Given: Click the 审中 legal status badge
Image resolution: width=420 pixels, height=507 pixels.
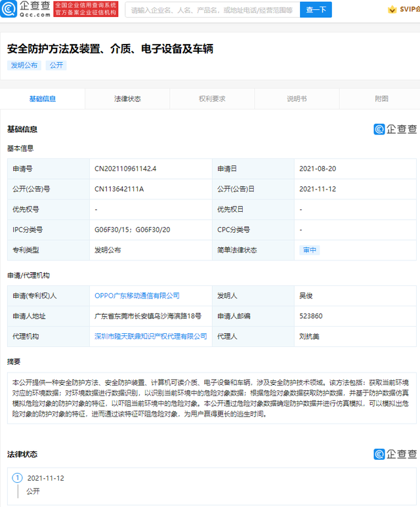Looking at the screenshot, I should click(308, 251).
